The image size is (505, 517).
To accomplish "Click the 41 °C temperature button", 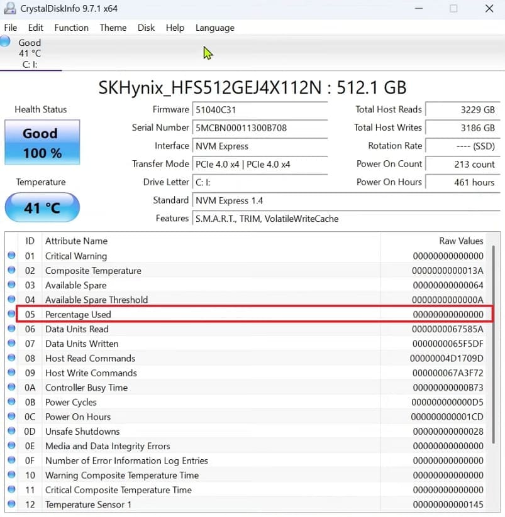I will click(x=42, y=207).
